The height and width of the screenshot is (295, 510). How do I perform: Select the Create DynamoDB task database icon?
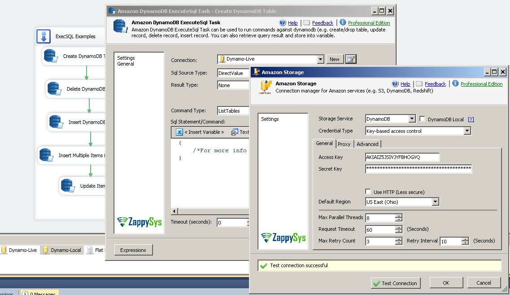51,56
